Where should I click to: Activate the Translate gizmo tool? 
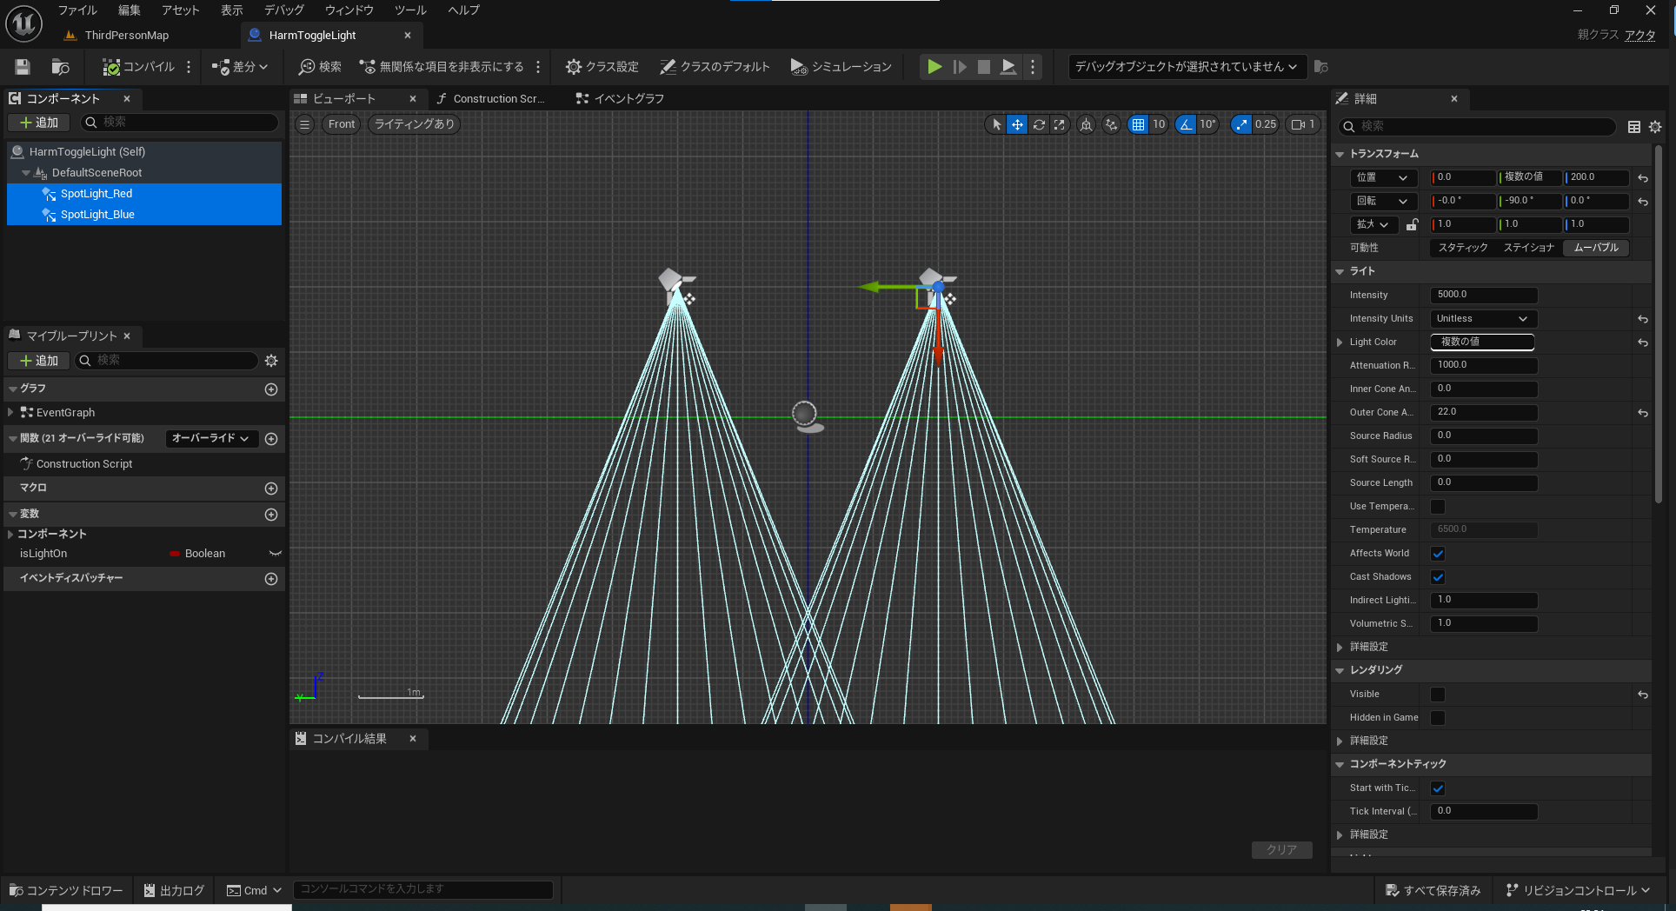point(1017,124)
